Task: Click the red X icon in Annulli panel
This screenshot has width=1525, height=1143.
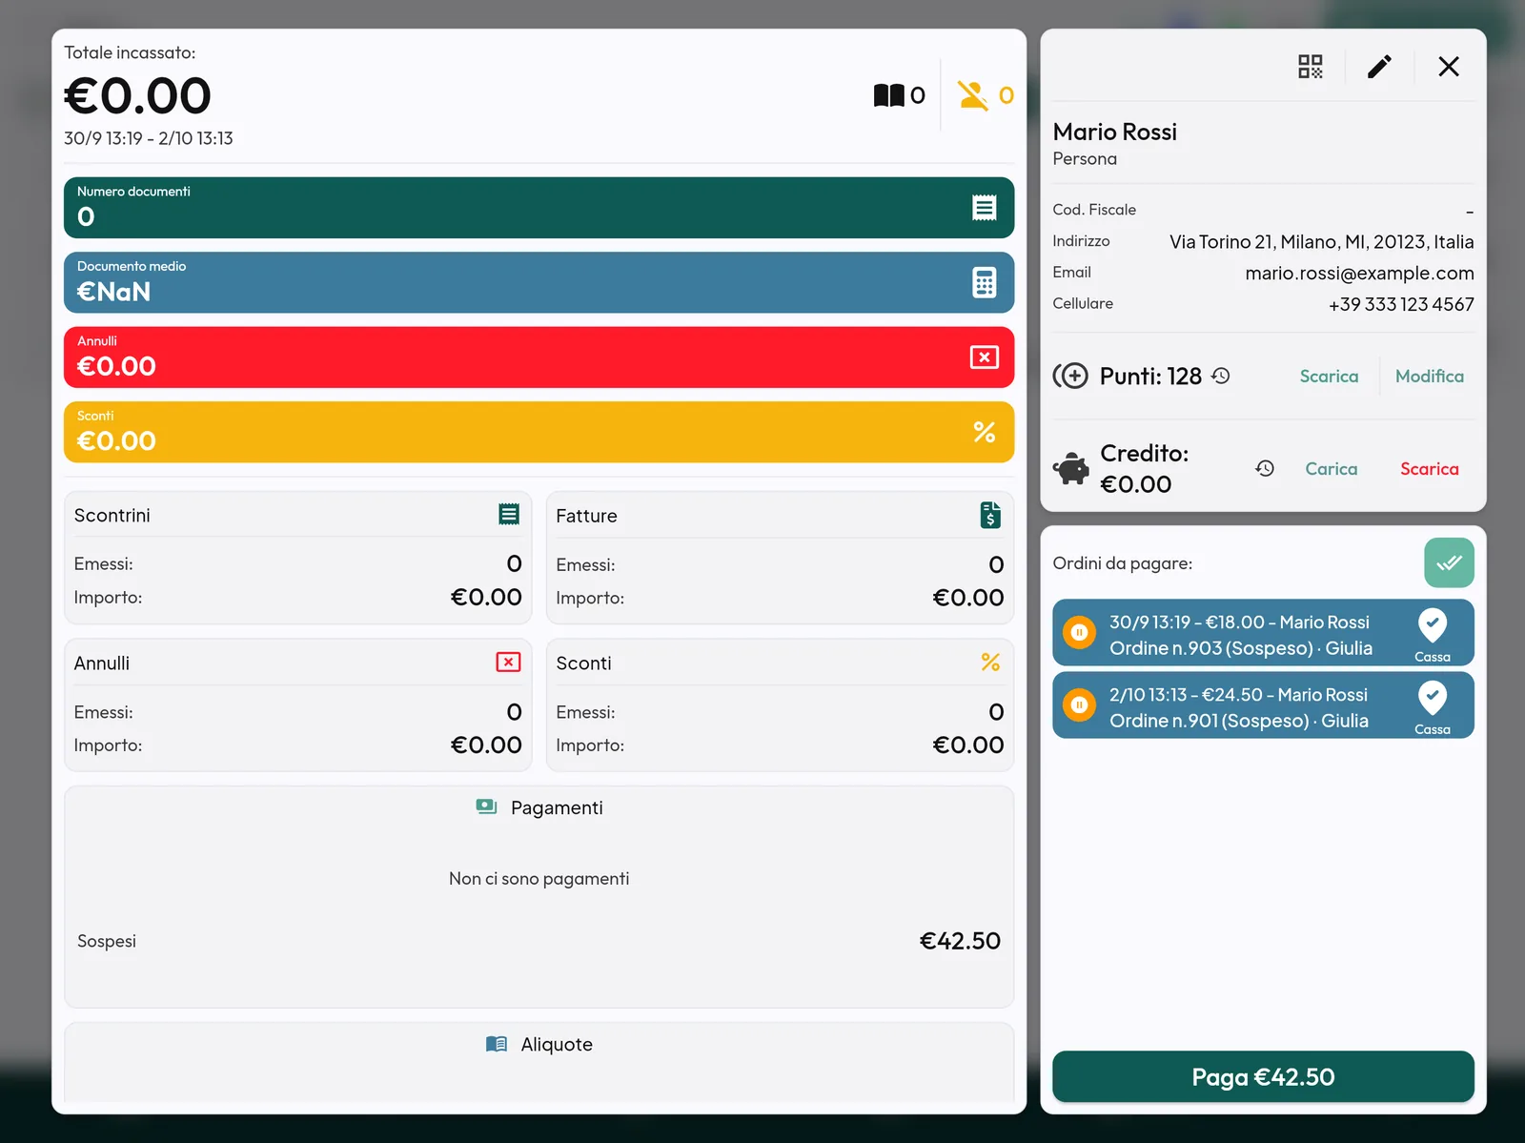Action: (x=509, y=662)
